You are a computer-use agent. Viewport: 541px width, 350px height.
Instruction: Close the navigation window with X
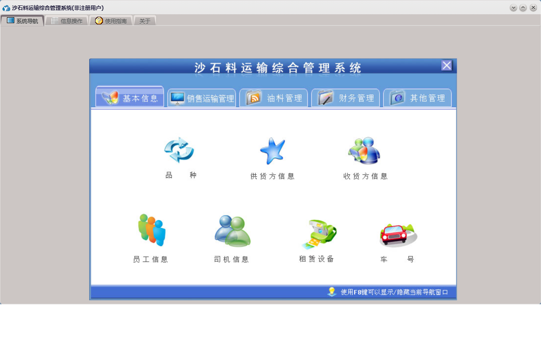[x=446, y=65]
